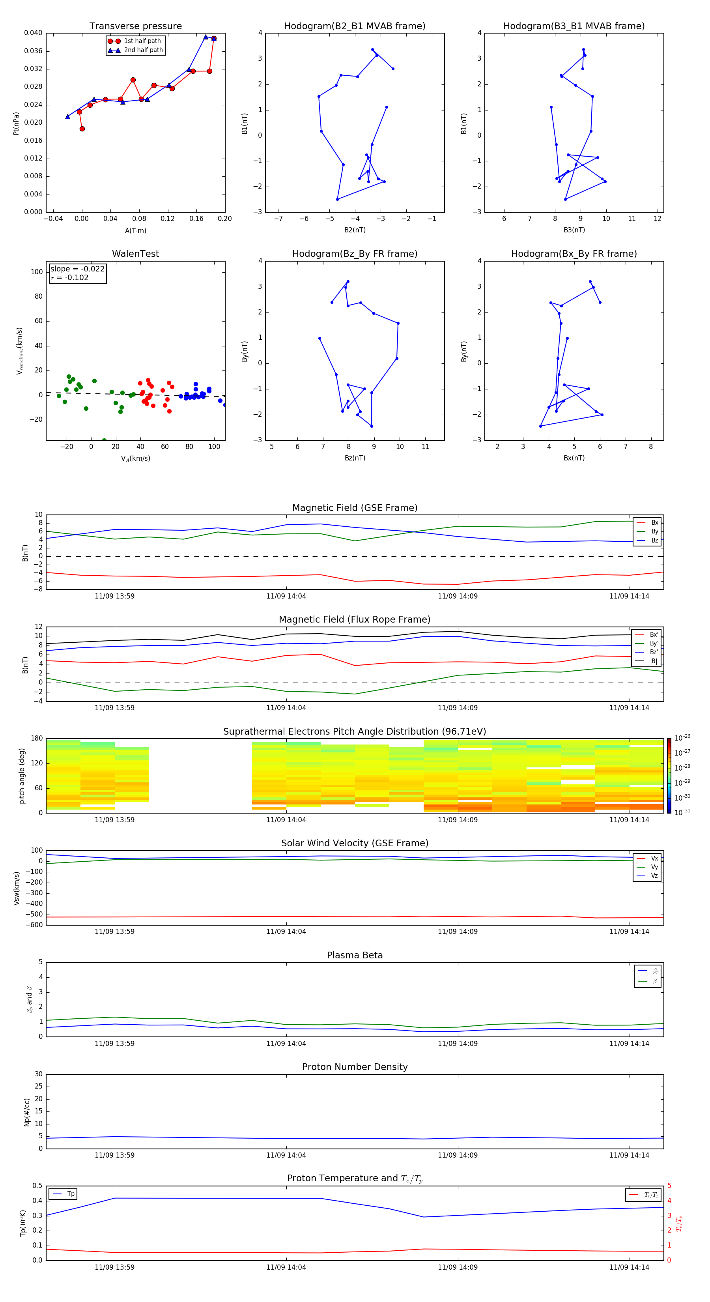Click the 'Hodogram(Bx_By FR frame)' title

[574, 254]
